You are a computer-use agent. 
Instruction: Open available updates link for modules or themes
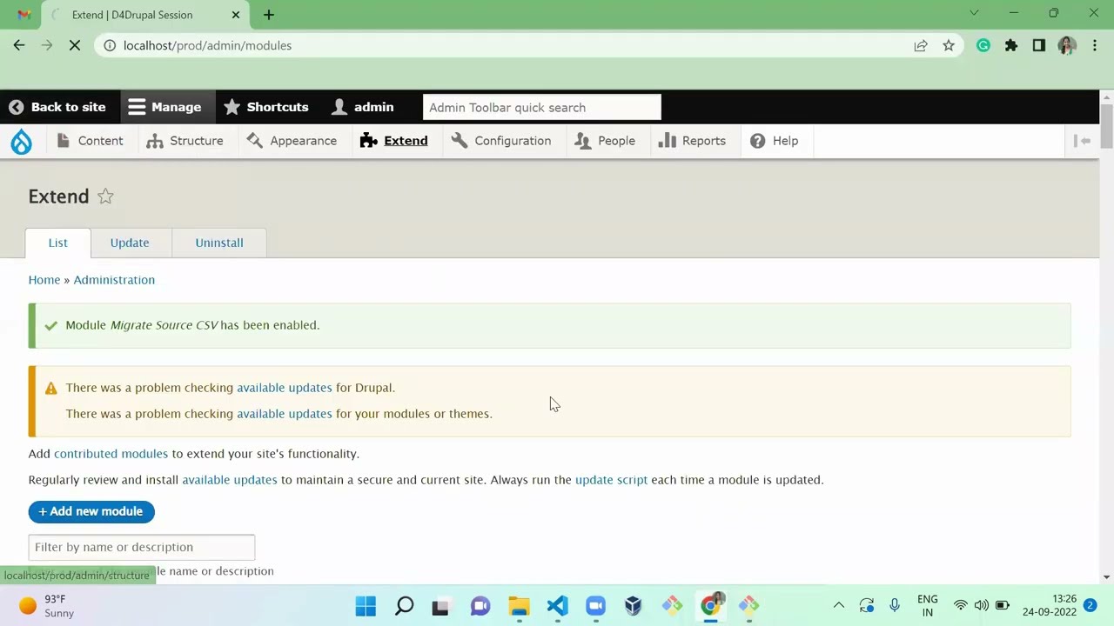[285, 414]
